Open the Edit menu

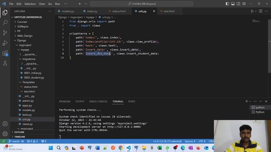[x=19, y=4]
